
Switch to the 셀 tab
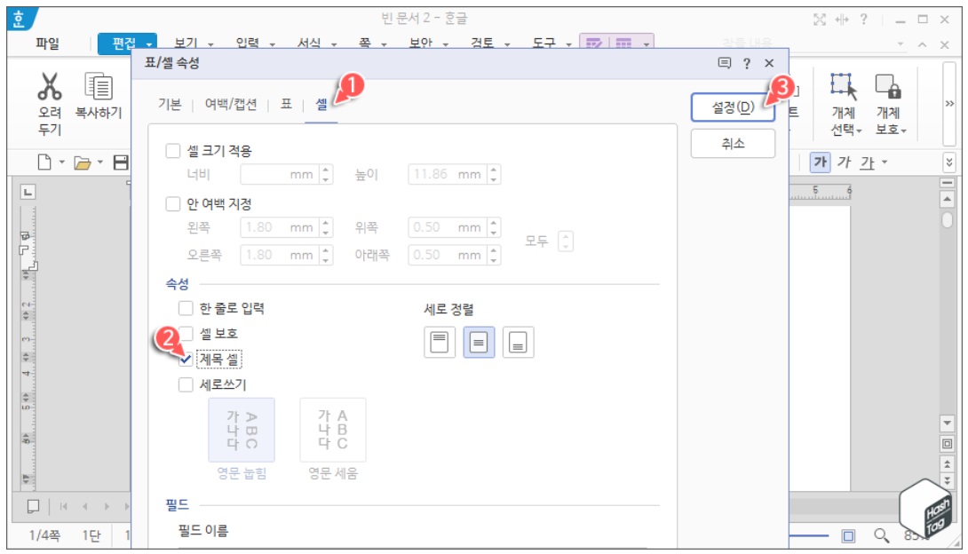point(321,104)
